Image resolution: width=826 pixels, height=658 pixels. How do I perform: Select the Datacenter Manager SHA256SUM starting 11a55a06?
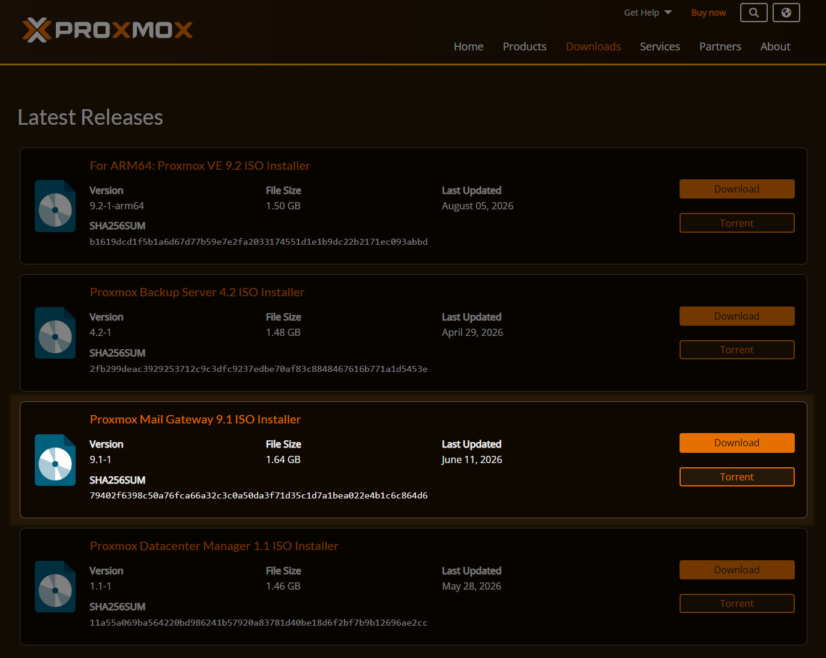tap(259, 623)
